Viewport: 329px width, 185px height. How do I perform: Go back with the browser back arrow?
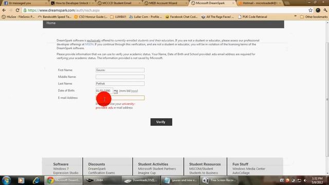(x=4, y=10)
